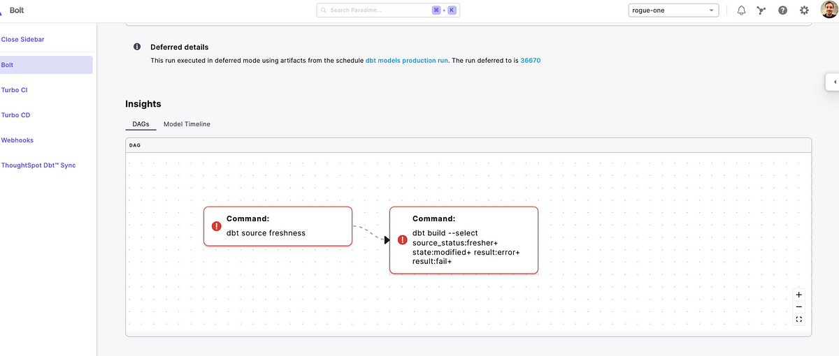Open the settings gear icon

804,10
